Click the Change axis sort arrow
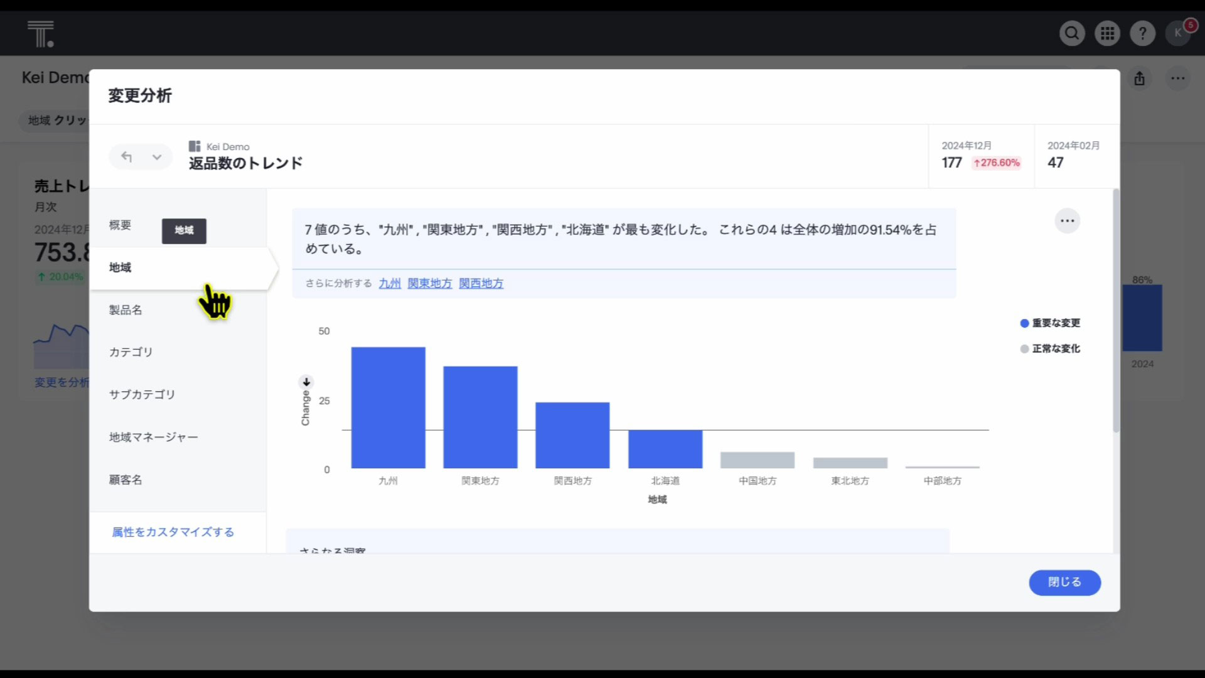 pyautogui.click(x=306, y=382)
